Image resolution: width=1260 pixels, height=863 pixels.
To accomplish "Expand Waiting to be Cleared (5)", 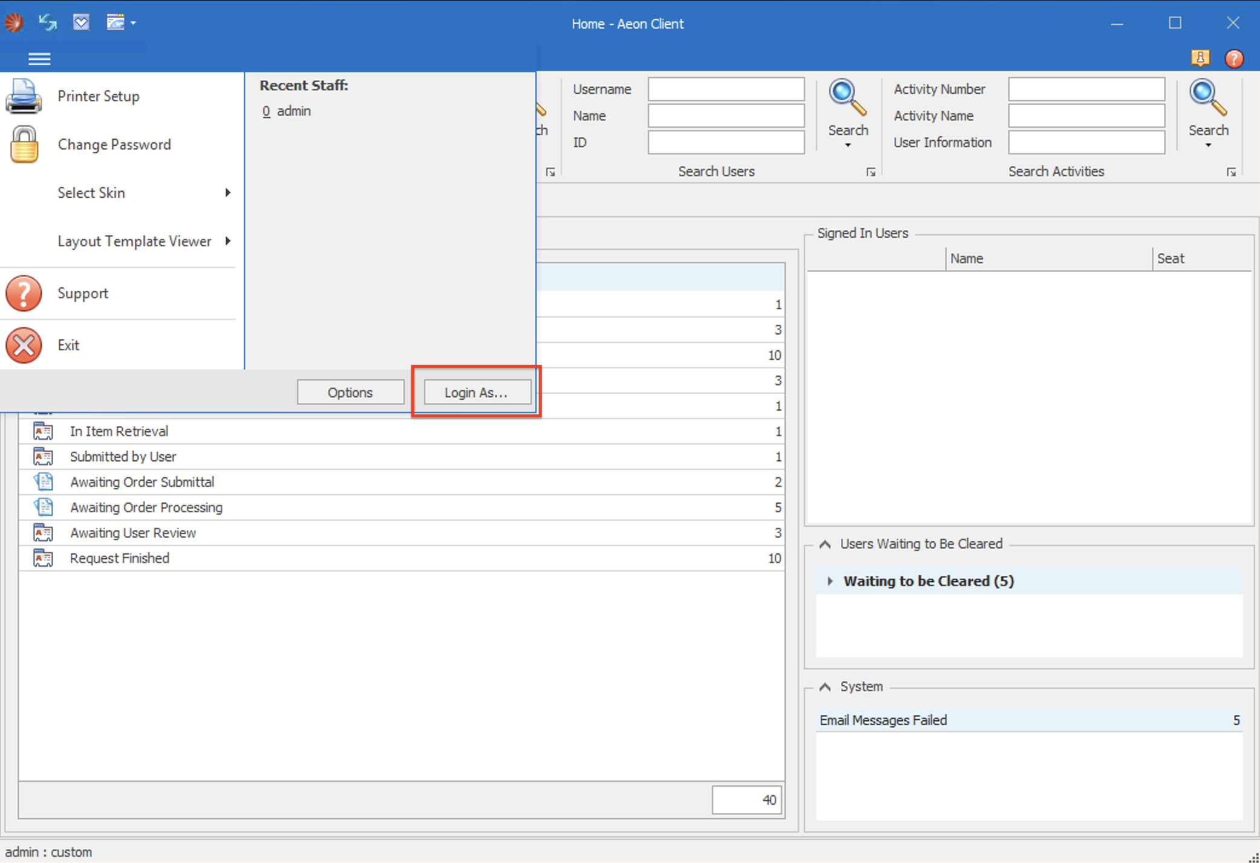I will pos(831,581).
